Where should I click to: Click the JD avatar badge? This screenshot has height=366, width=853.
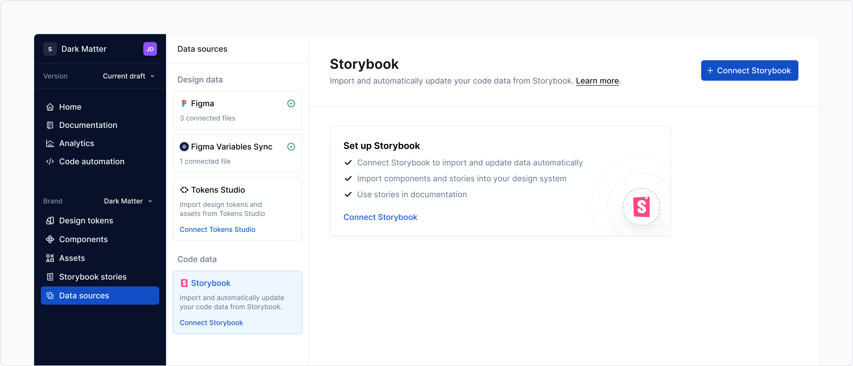tap(150, 49)
